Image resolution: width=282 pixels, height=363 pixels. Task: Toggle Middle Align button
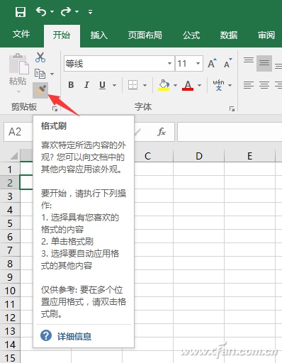click(x=264, y=63)
